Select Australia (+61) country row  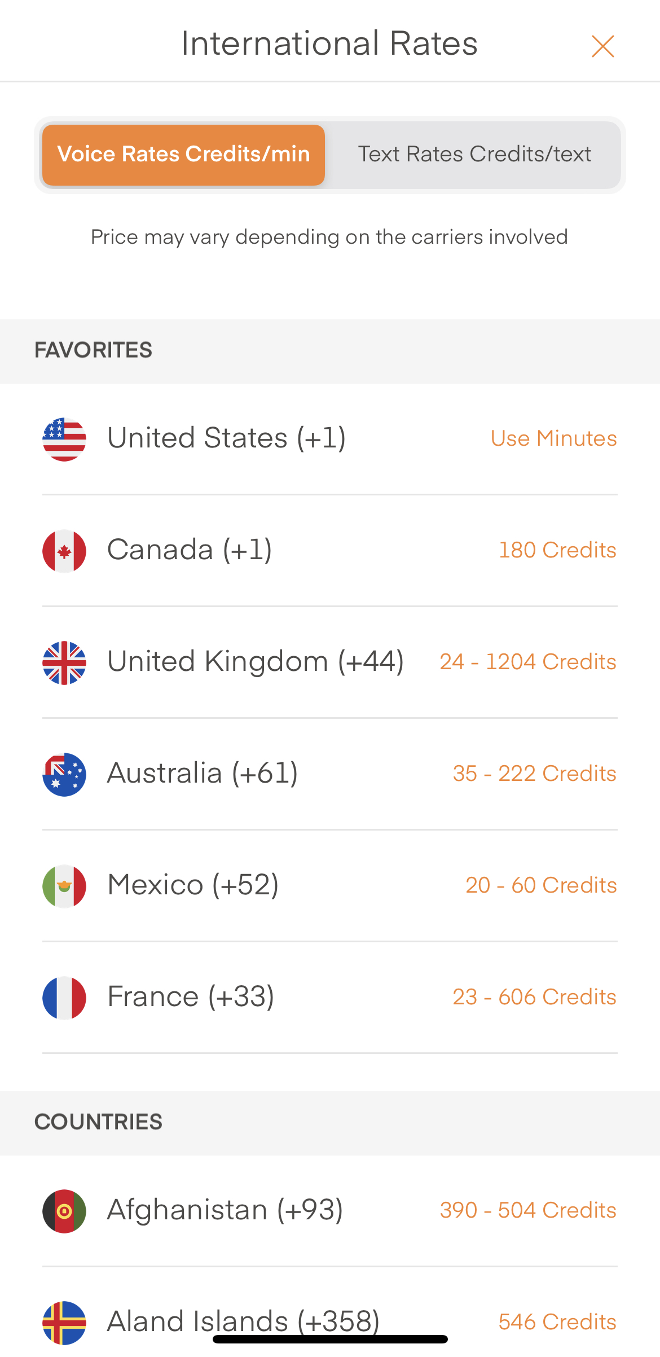coord(203,773)
